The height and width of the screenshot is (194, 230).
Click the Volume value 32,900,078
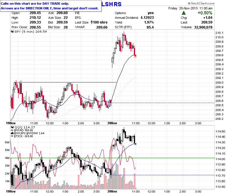[203, 27]
